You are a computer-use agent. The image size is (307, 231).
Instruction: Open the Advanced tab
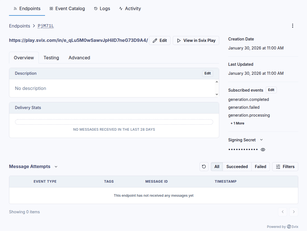click(79, 58)
